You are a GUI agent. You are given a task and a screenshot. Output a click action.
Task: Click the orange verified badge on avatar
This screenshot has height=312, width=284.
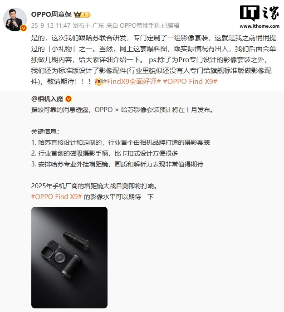pyautogui.click(x=24, y=28)
